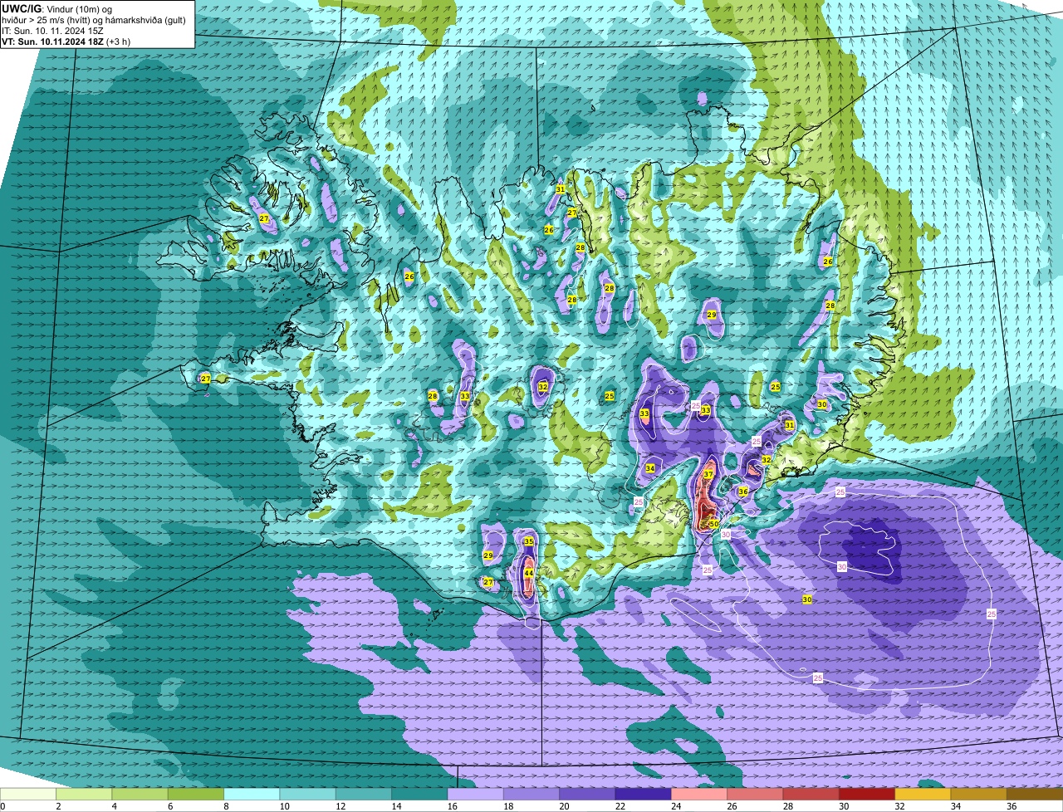The image size is (1063, 812).
Task: Pick the 30–32 dark red scale swatch
Action: (867, 795)
